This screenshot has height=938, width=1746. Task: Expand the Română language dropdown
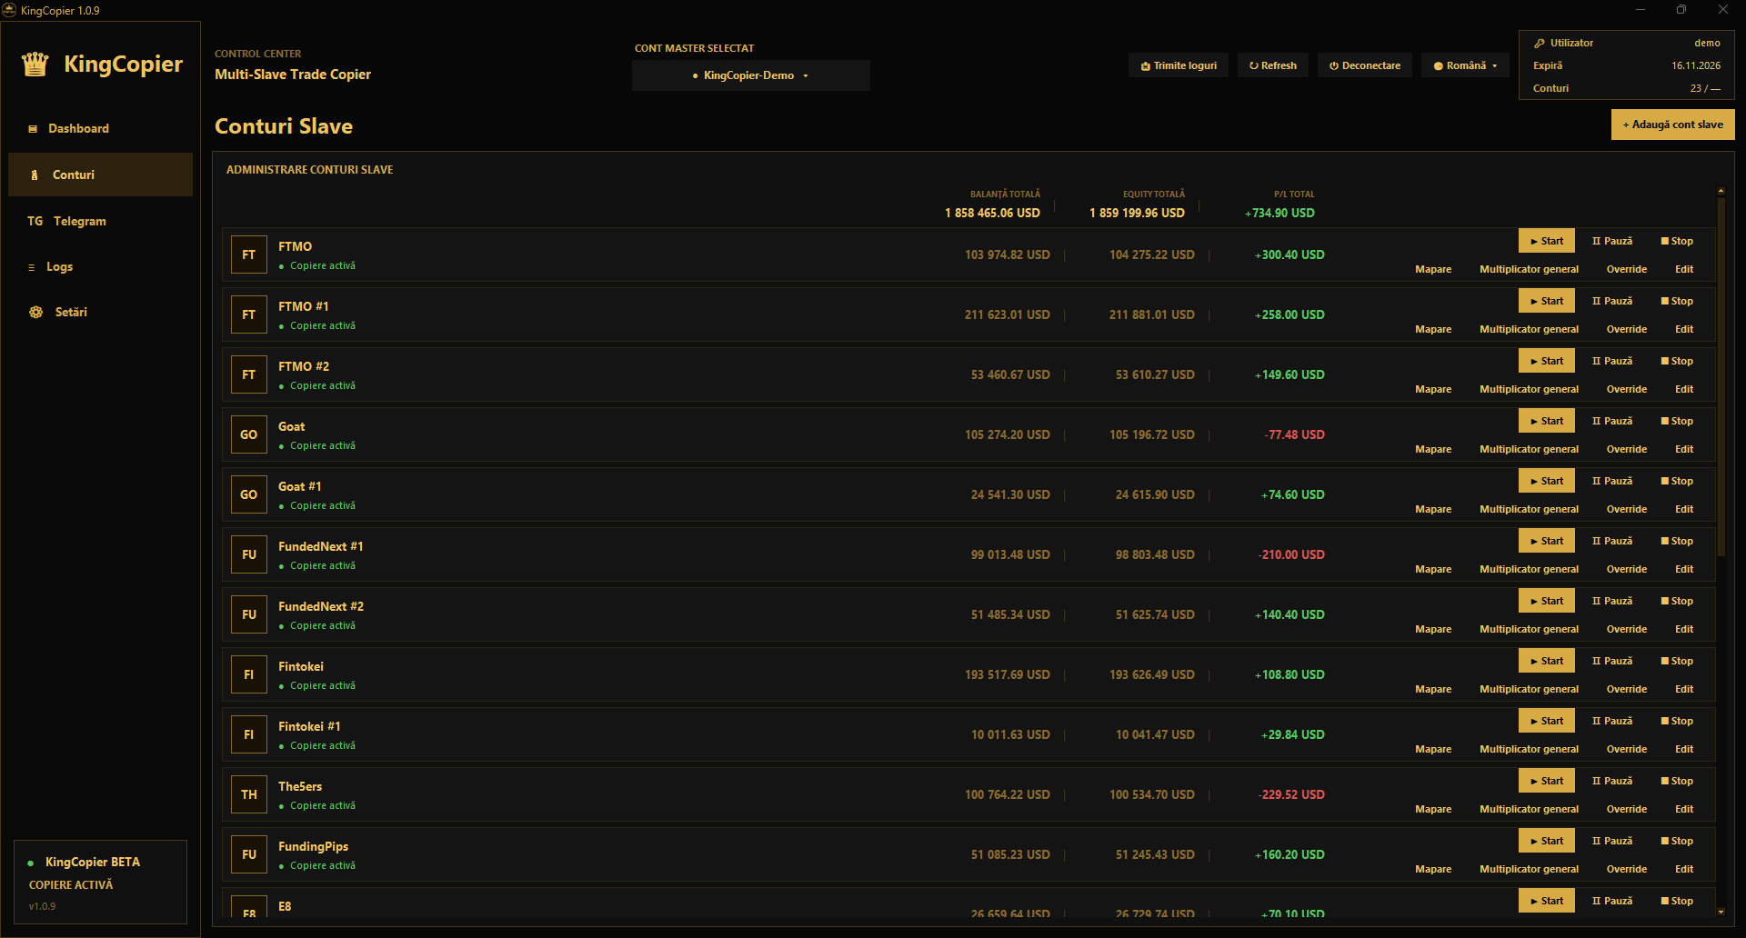(x=1465, y=65)
